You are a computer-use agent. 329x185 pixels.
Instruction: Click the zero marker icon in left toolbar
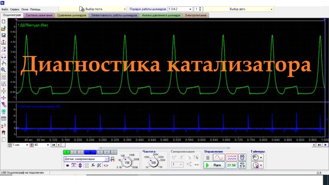tap(4, 125)
